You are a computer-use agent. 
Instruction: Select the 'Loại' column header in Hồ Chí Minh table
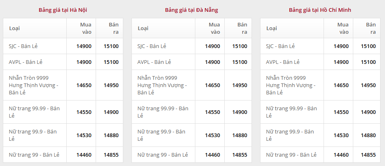272,28
